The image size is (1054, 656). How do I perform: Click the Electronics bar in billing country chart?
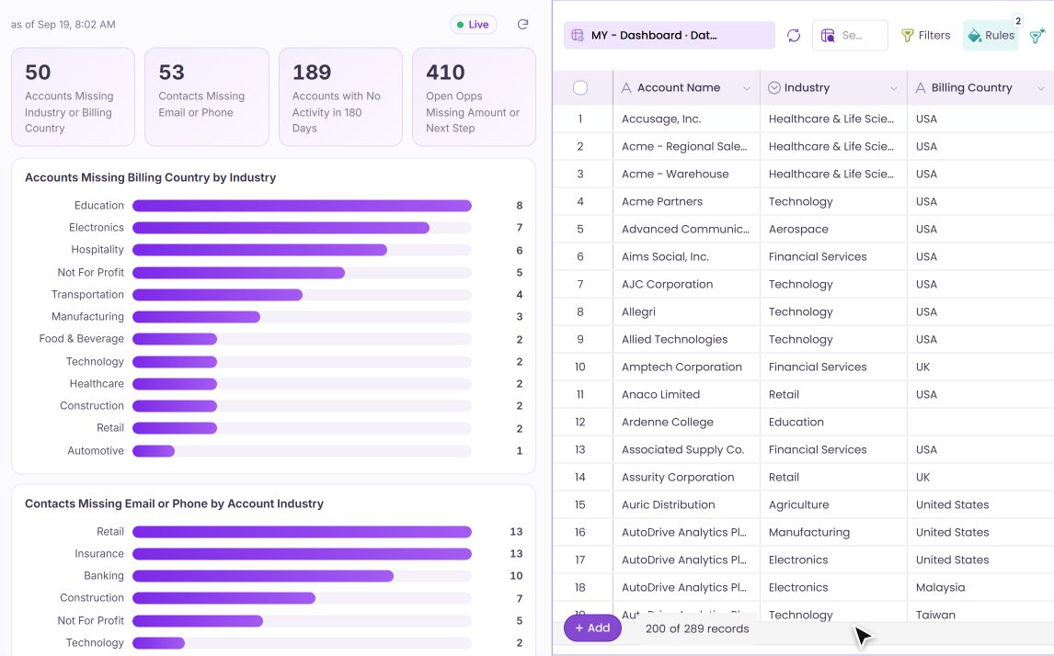click(281, 228)
